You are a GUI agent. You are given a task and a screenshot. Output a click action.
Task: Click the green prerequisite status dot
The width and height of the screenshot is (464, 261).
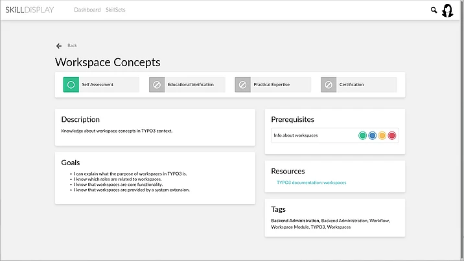coord(363,135)
